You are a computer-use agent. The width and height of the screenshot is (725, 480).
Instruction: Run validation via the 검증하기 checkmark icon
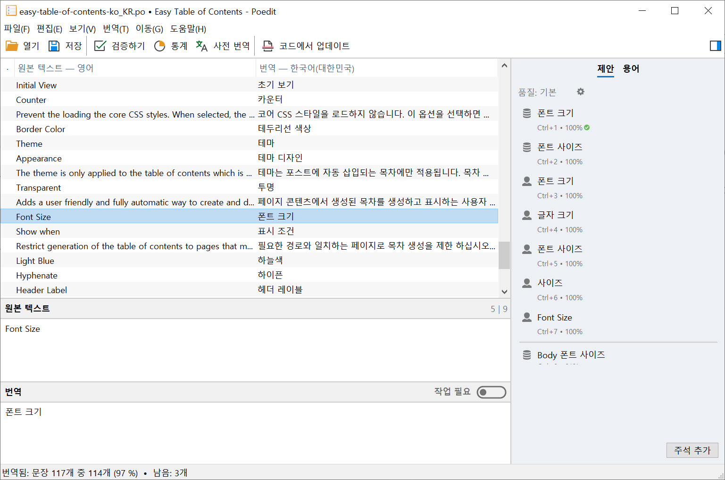[100, 45]
